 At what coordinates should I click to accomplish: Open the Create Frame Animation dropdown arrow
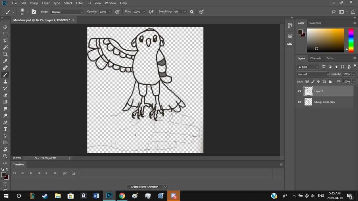point(165,187)
